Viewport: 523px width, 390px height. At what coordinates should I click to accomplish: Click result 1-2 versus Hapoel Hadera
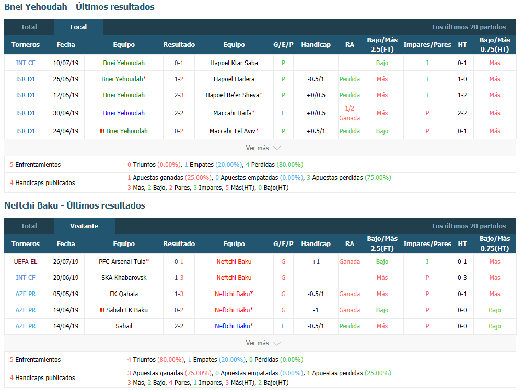179,79
